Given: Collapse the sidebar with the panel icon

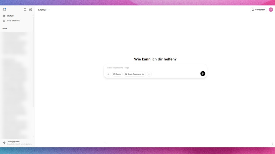Looking at the screenshot, I should pyautogui.click(x=4, y=10).
